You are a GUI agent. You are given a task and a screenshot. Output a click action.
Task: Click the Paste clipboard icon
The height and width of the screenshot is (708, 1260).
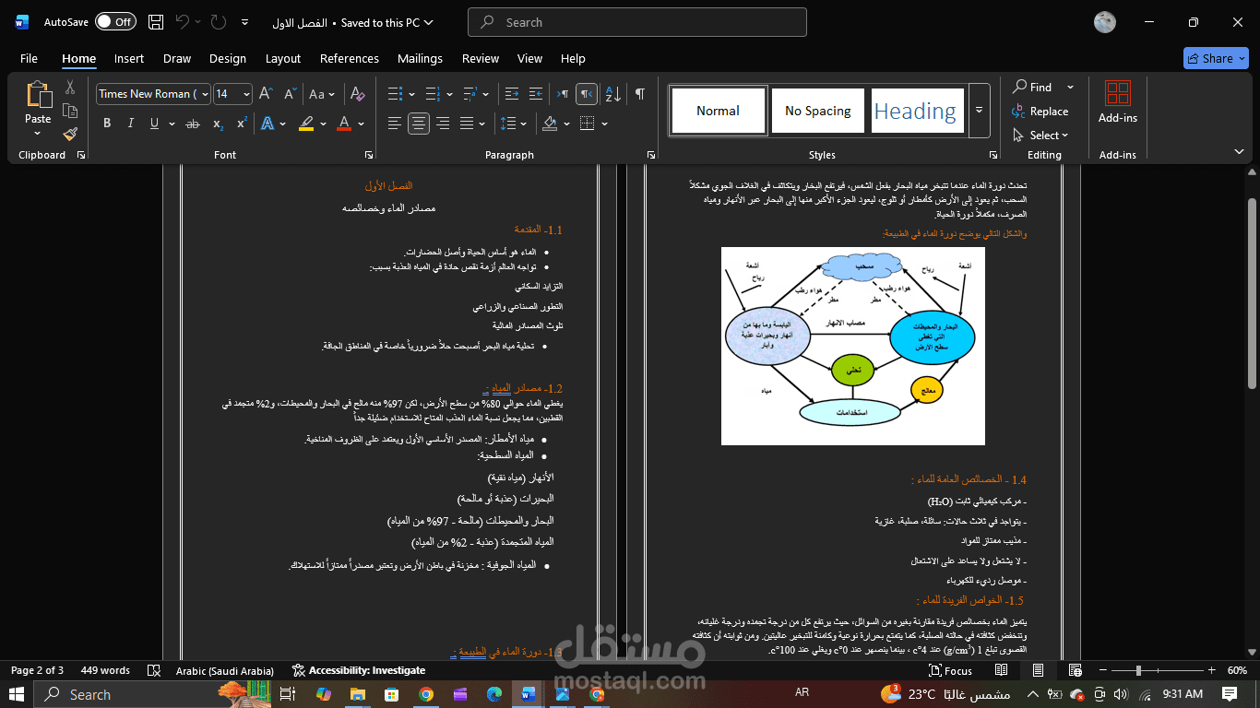38,95
